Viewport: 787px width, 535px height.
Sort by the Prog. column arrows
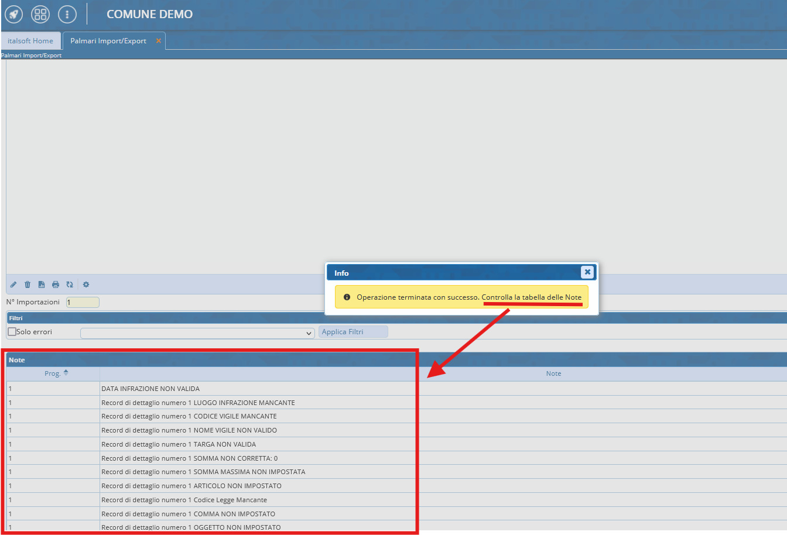click(x=66, y=373)
